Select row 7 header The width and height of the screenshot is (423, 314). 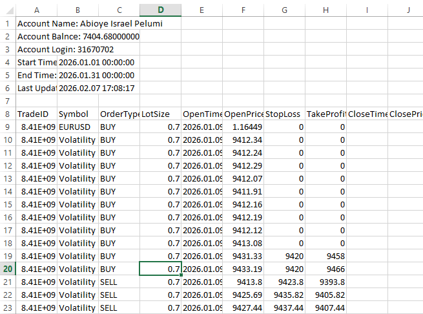point(8,101)
